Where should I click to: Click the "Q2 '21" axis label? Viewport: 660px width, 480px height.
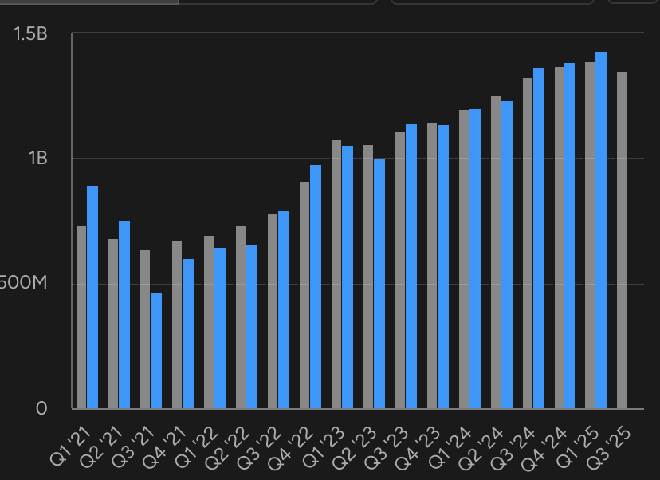(x=101, y=447)
